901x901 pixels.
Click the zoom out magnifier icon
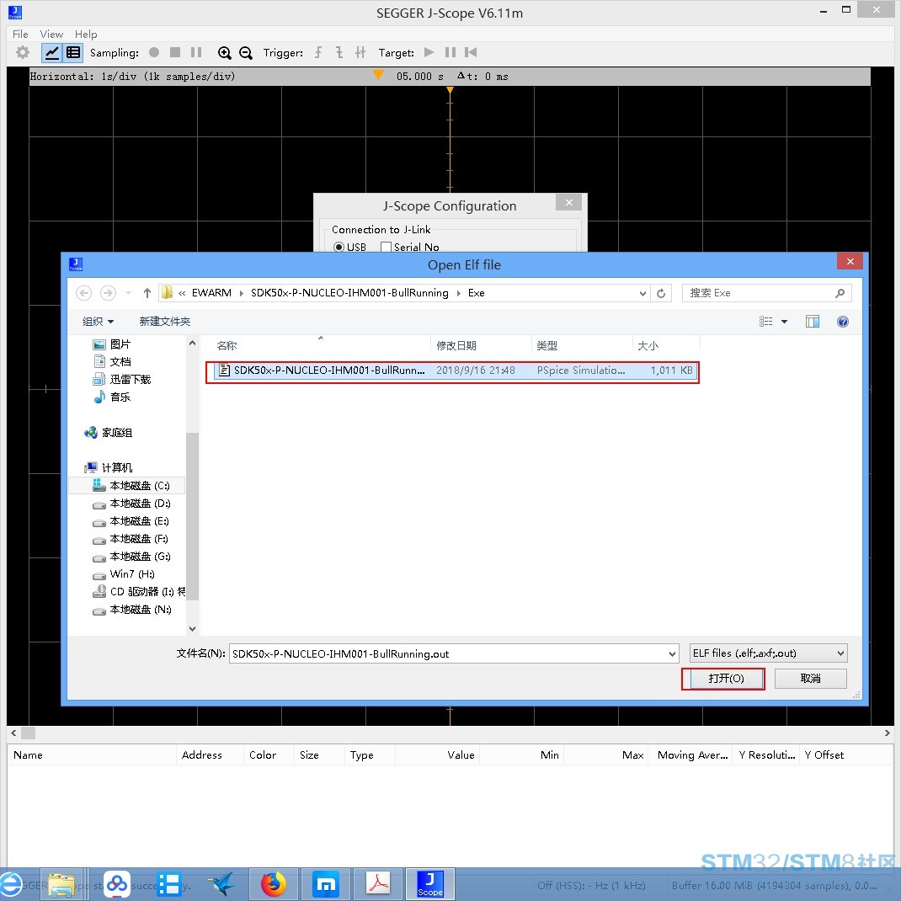tap(246, 53)
